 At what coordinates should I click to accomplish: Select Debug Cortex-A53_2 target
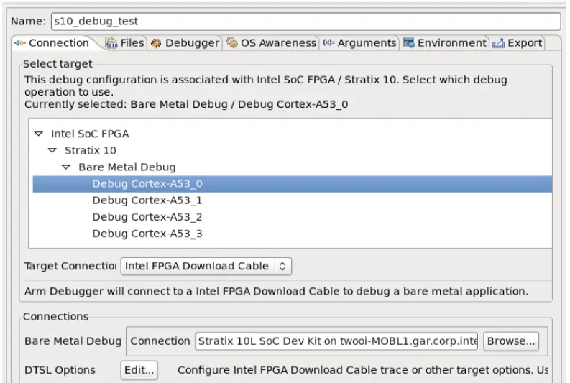click(x=147, y=217)
